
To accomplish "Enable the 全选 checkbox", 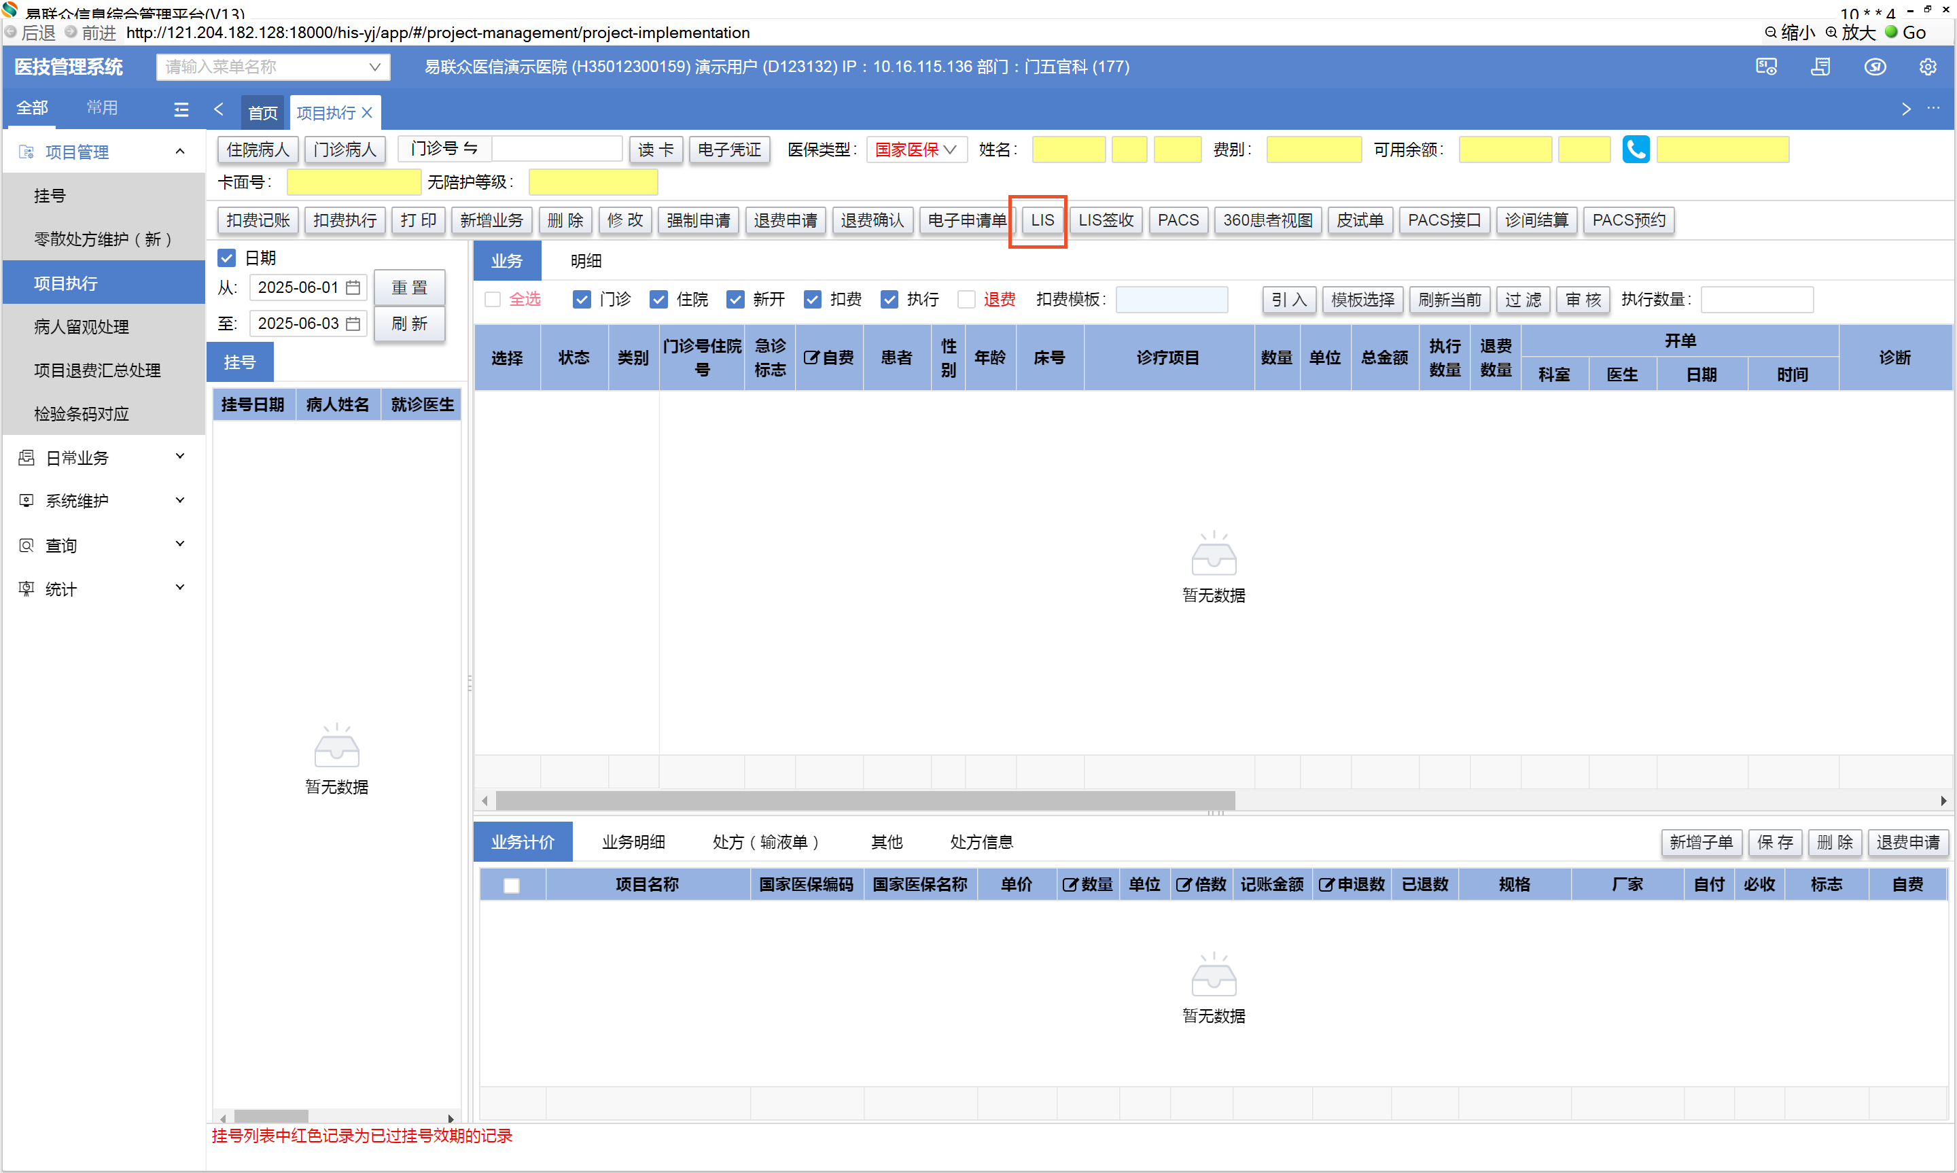I will (x=492, y=300).
